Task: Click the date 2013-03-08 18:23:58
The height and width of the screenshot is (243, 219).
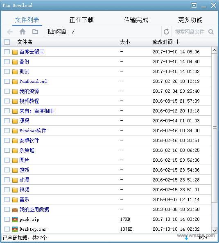Action: [176, 209]
